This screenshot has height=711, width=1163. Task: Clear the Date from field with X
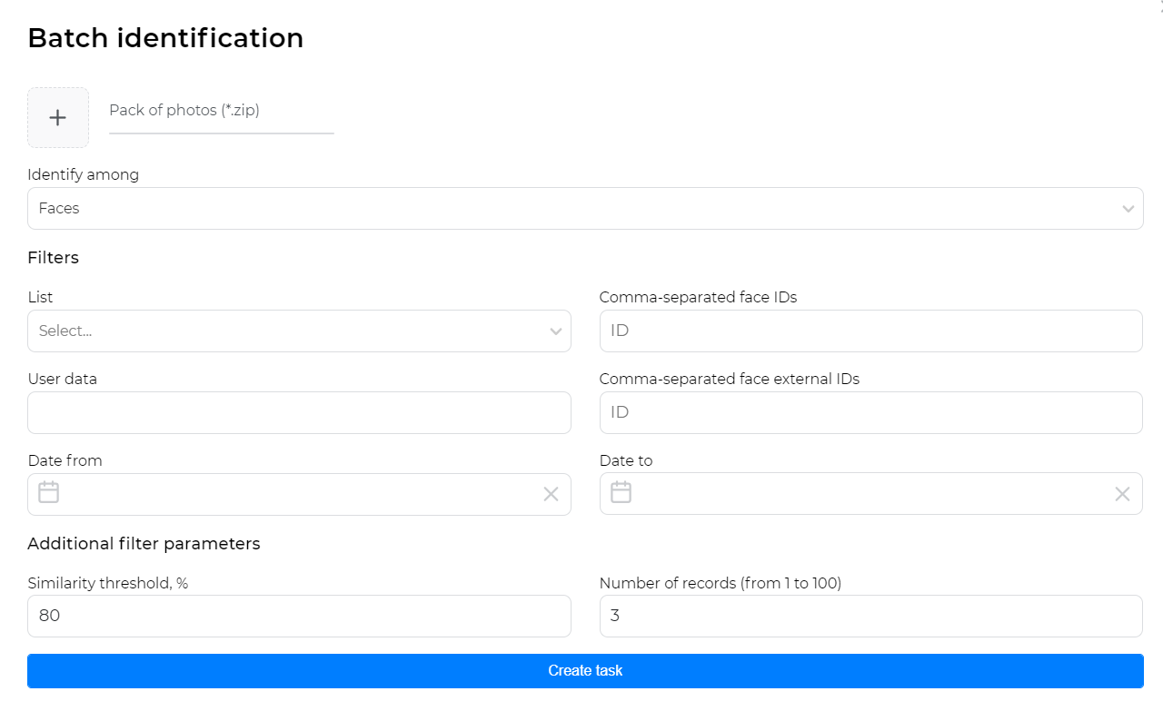coord(551,494)
